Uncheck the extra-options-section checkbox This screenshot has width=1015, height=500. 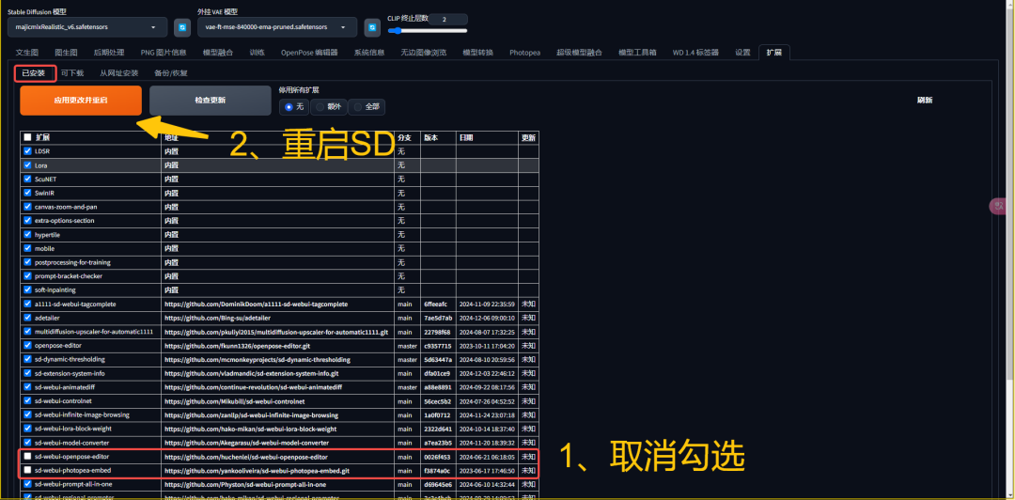click(27, 221)
